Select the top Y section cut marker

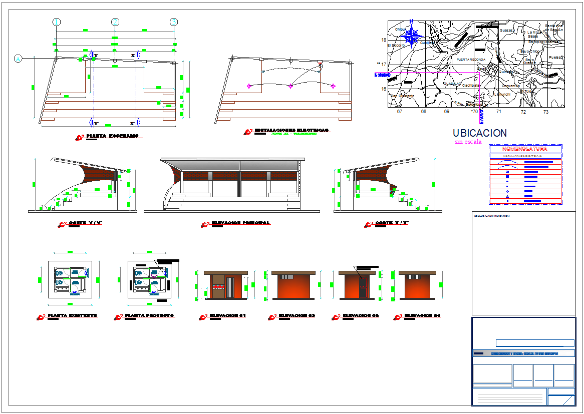92,54
